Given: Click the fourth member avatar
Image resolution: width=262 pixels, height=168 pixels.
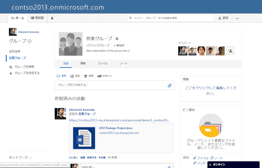Looking at the screenshot, I should pyautogui.click(x=211, y=51).
